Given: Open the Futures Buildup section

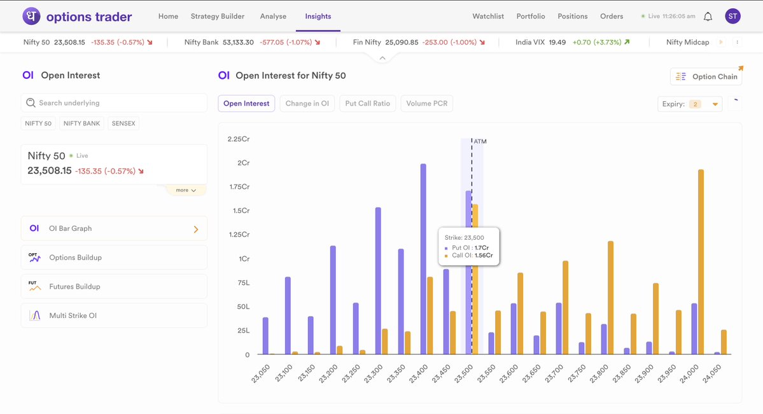Looking at the screenshot, I should click(x=114, y=287).
